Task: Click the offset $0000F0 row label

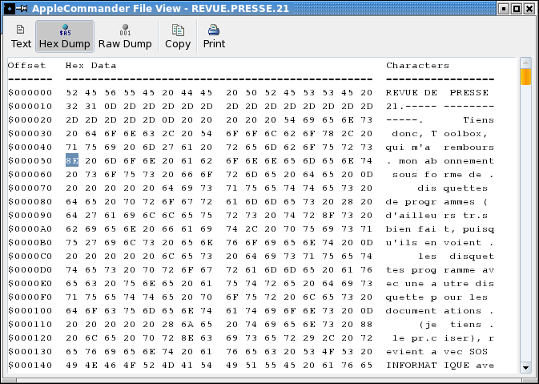Action: tap(30, 297)
